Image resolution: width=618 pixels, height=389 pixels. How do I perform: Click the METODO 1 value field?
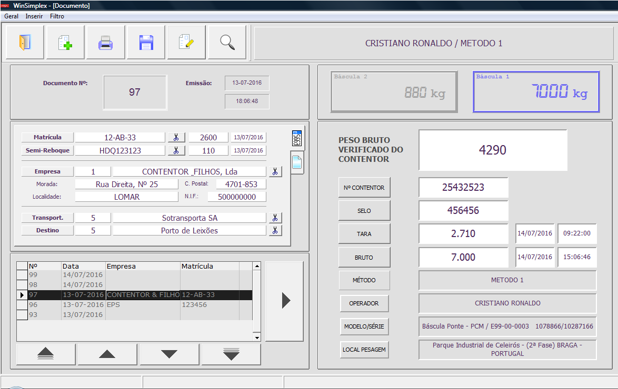pos(507,280)
